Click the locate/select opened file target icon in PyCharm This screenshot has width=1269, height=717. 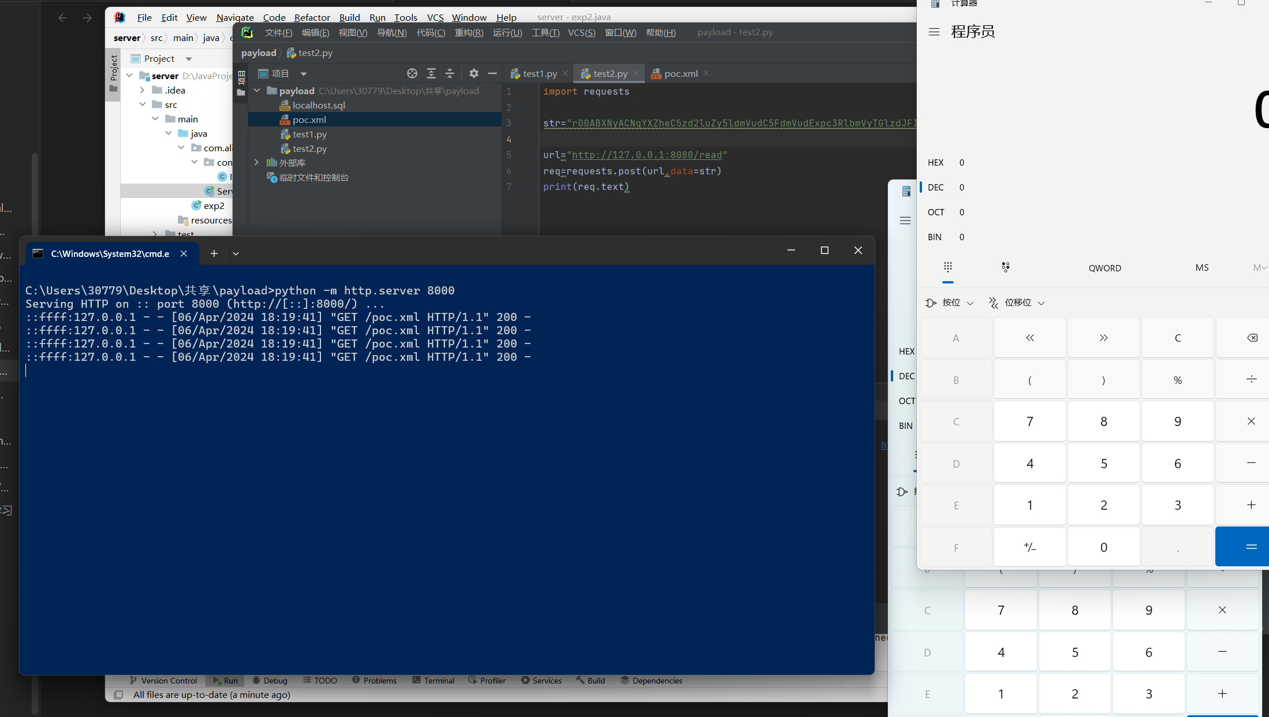point(412,73)
